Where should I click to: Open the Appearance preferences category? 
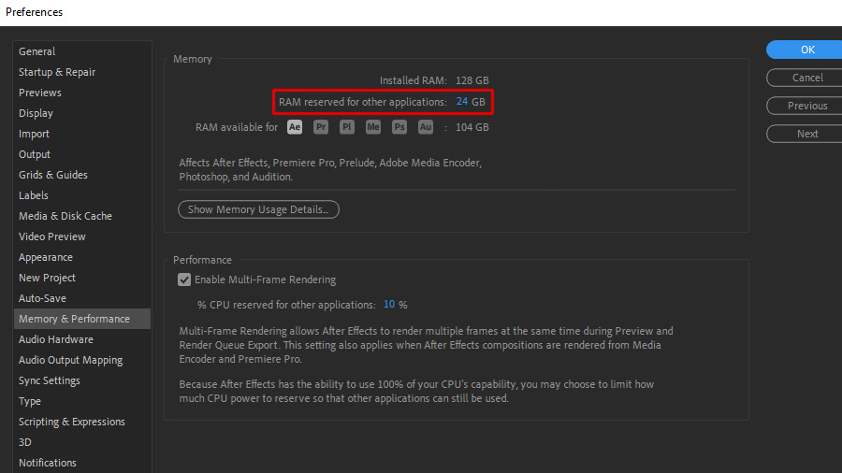pos(46,257)
